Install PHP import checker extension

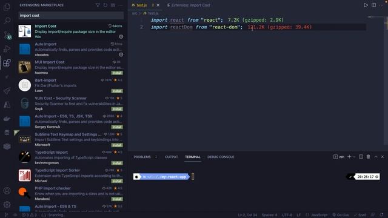click(x=117, y=199)
